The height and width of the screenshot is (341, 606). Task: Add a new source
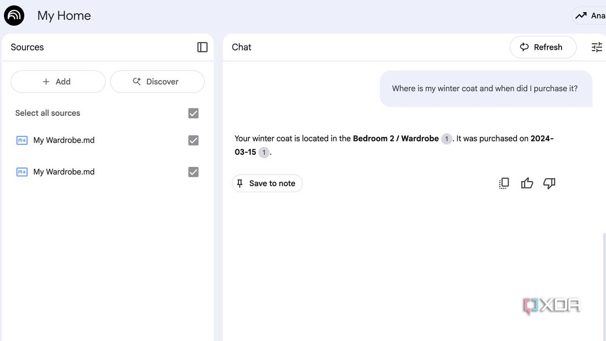click(x=58, y=81)
